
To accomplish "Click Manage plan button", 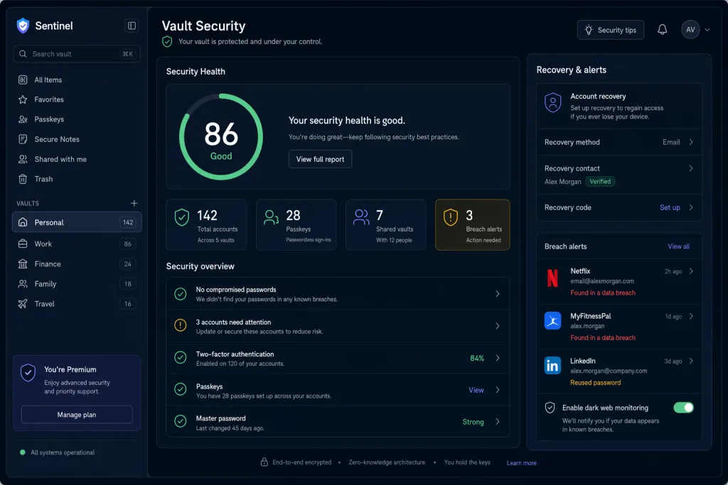I will [77, 415].
